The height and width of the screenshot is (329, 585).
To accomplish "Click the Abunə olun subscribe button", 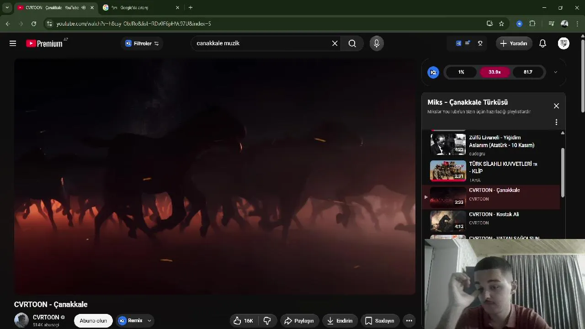I will 93,321.
